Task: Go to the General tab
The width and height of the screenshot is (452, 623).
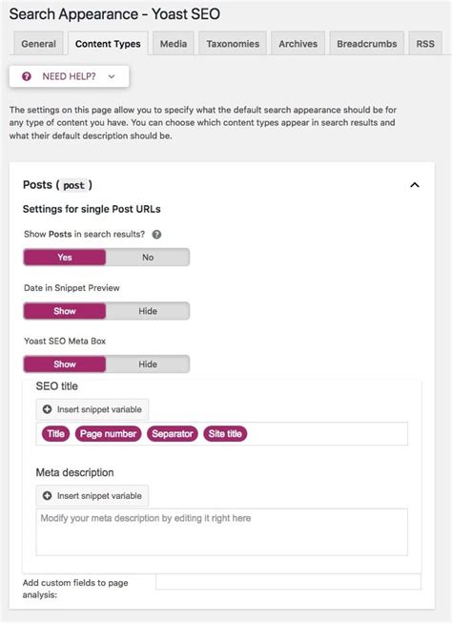Action: click(38, 44)
